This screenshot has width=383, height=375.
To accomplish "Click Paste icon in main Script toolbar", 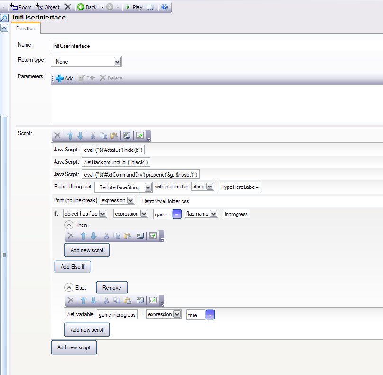I will coord(114,136).
